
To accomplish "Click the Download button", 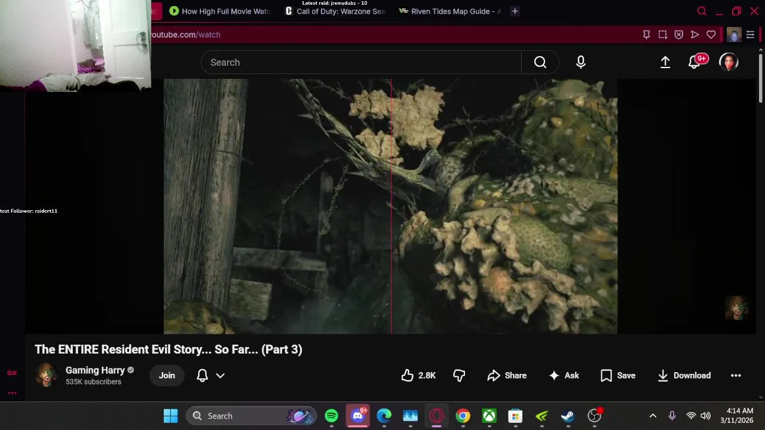I will coord(684,375).
